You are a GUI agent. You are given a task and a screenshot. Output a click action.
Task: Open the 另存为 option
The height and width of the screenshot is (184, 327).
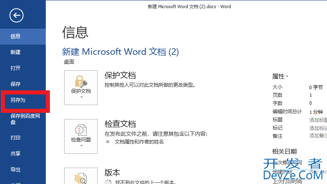[x=23, y=100]
